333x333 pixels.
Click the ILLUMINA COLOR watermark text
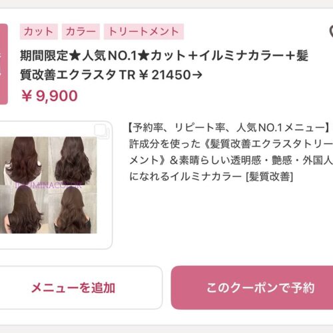[49, 185]
